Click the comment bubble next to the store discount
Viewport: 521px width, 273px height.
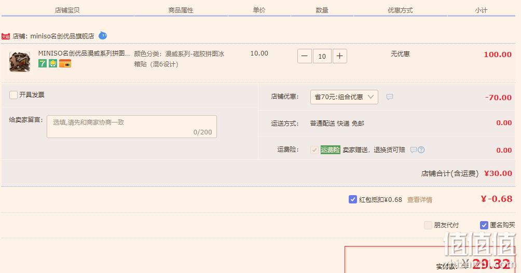coord(390,97)
